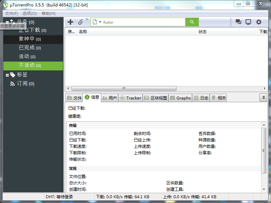Open the 文件(F) menu
The height and width of the screenshot is (203, 271).
[x=12, y=14]
